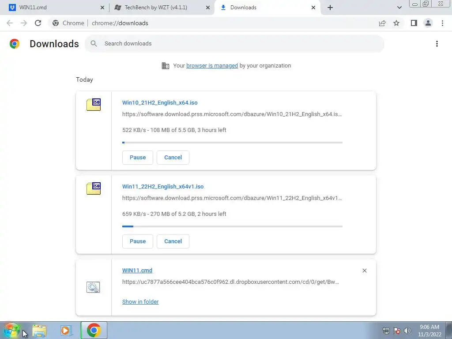Open the browser is managed link
The image size is (452, 339).
point(212,66)
